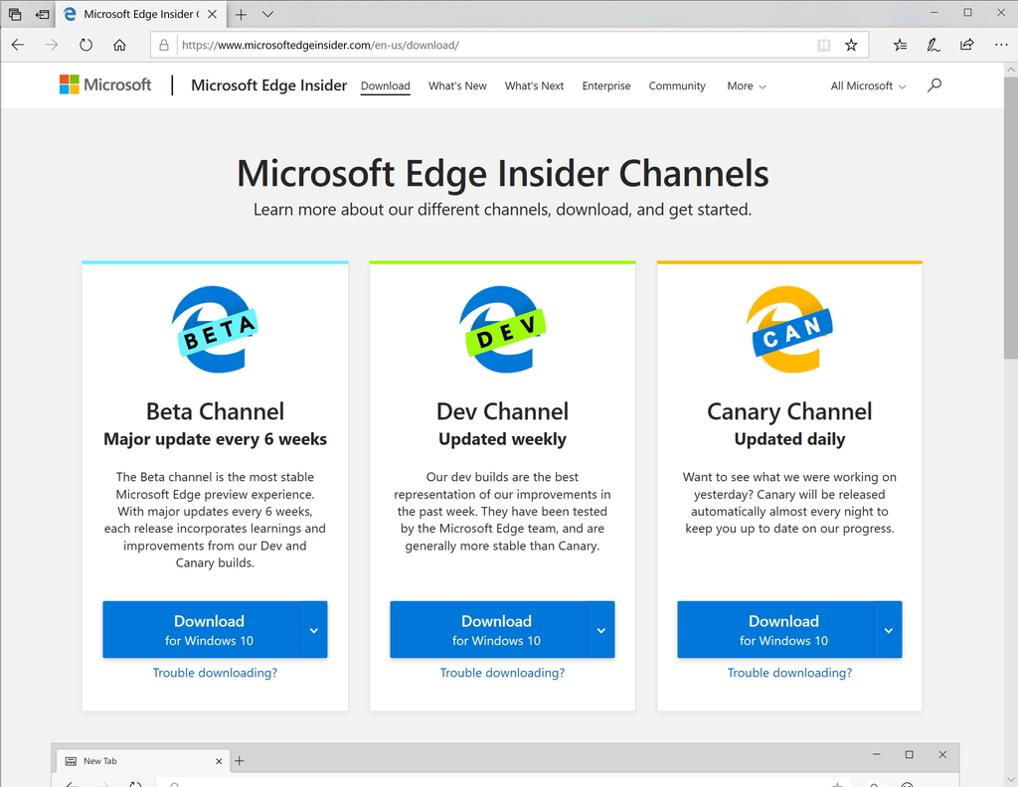This screenshot has width=1018, height=787.
Task: Click the Dev Channel logo
Action: pos(502,328)
